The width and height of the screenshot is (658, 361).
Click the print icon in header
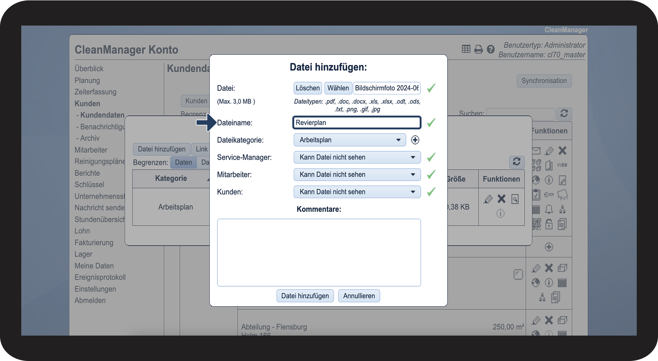(479, 49)
